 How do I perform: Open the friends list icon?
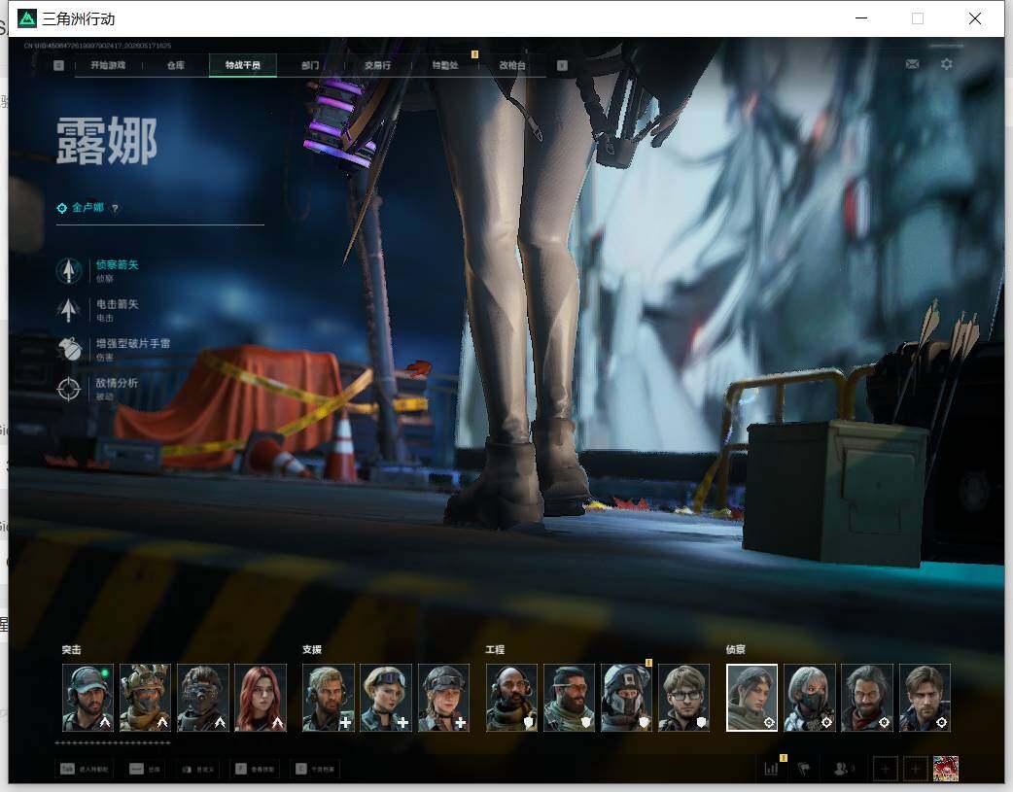click(x=841, y=769)
